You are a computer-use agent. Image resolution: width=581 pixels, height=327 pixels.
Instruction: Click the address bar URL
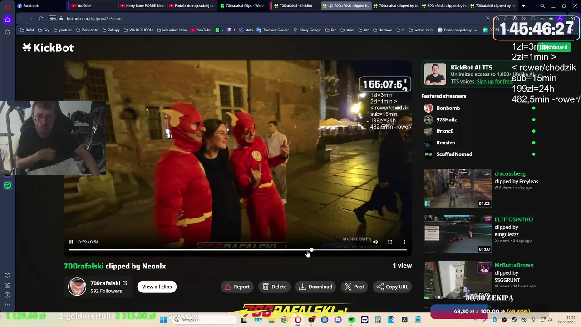tap(94, 19)
